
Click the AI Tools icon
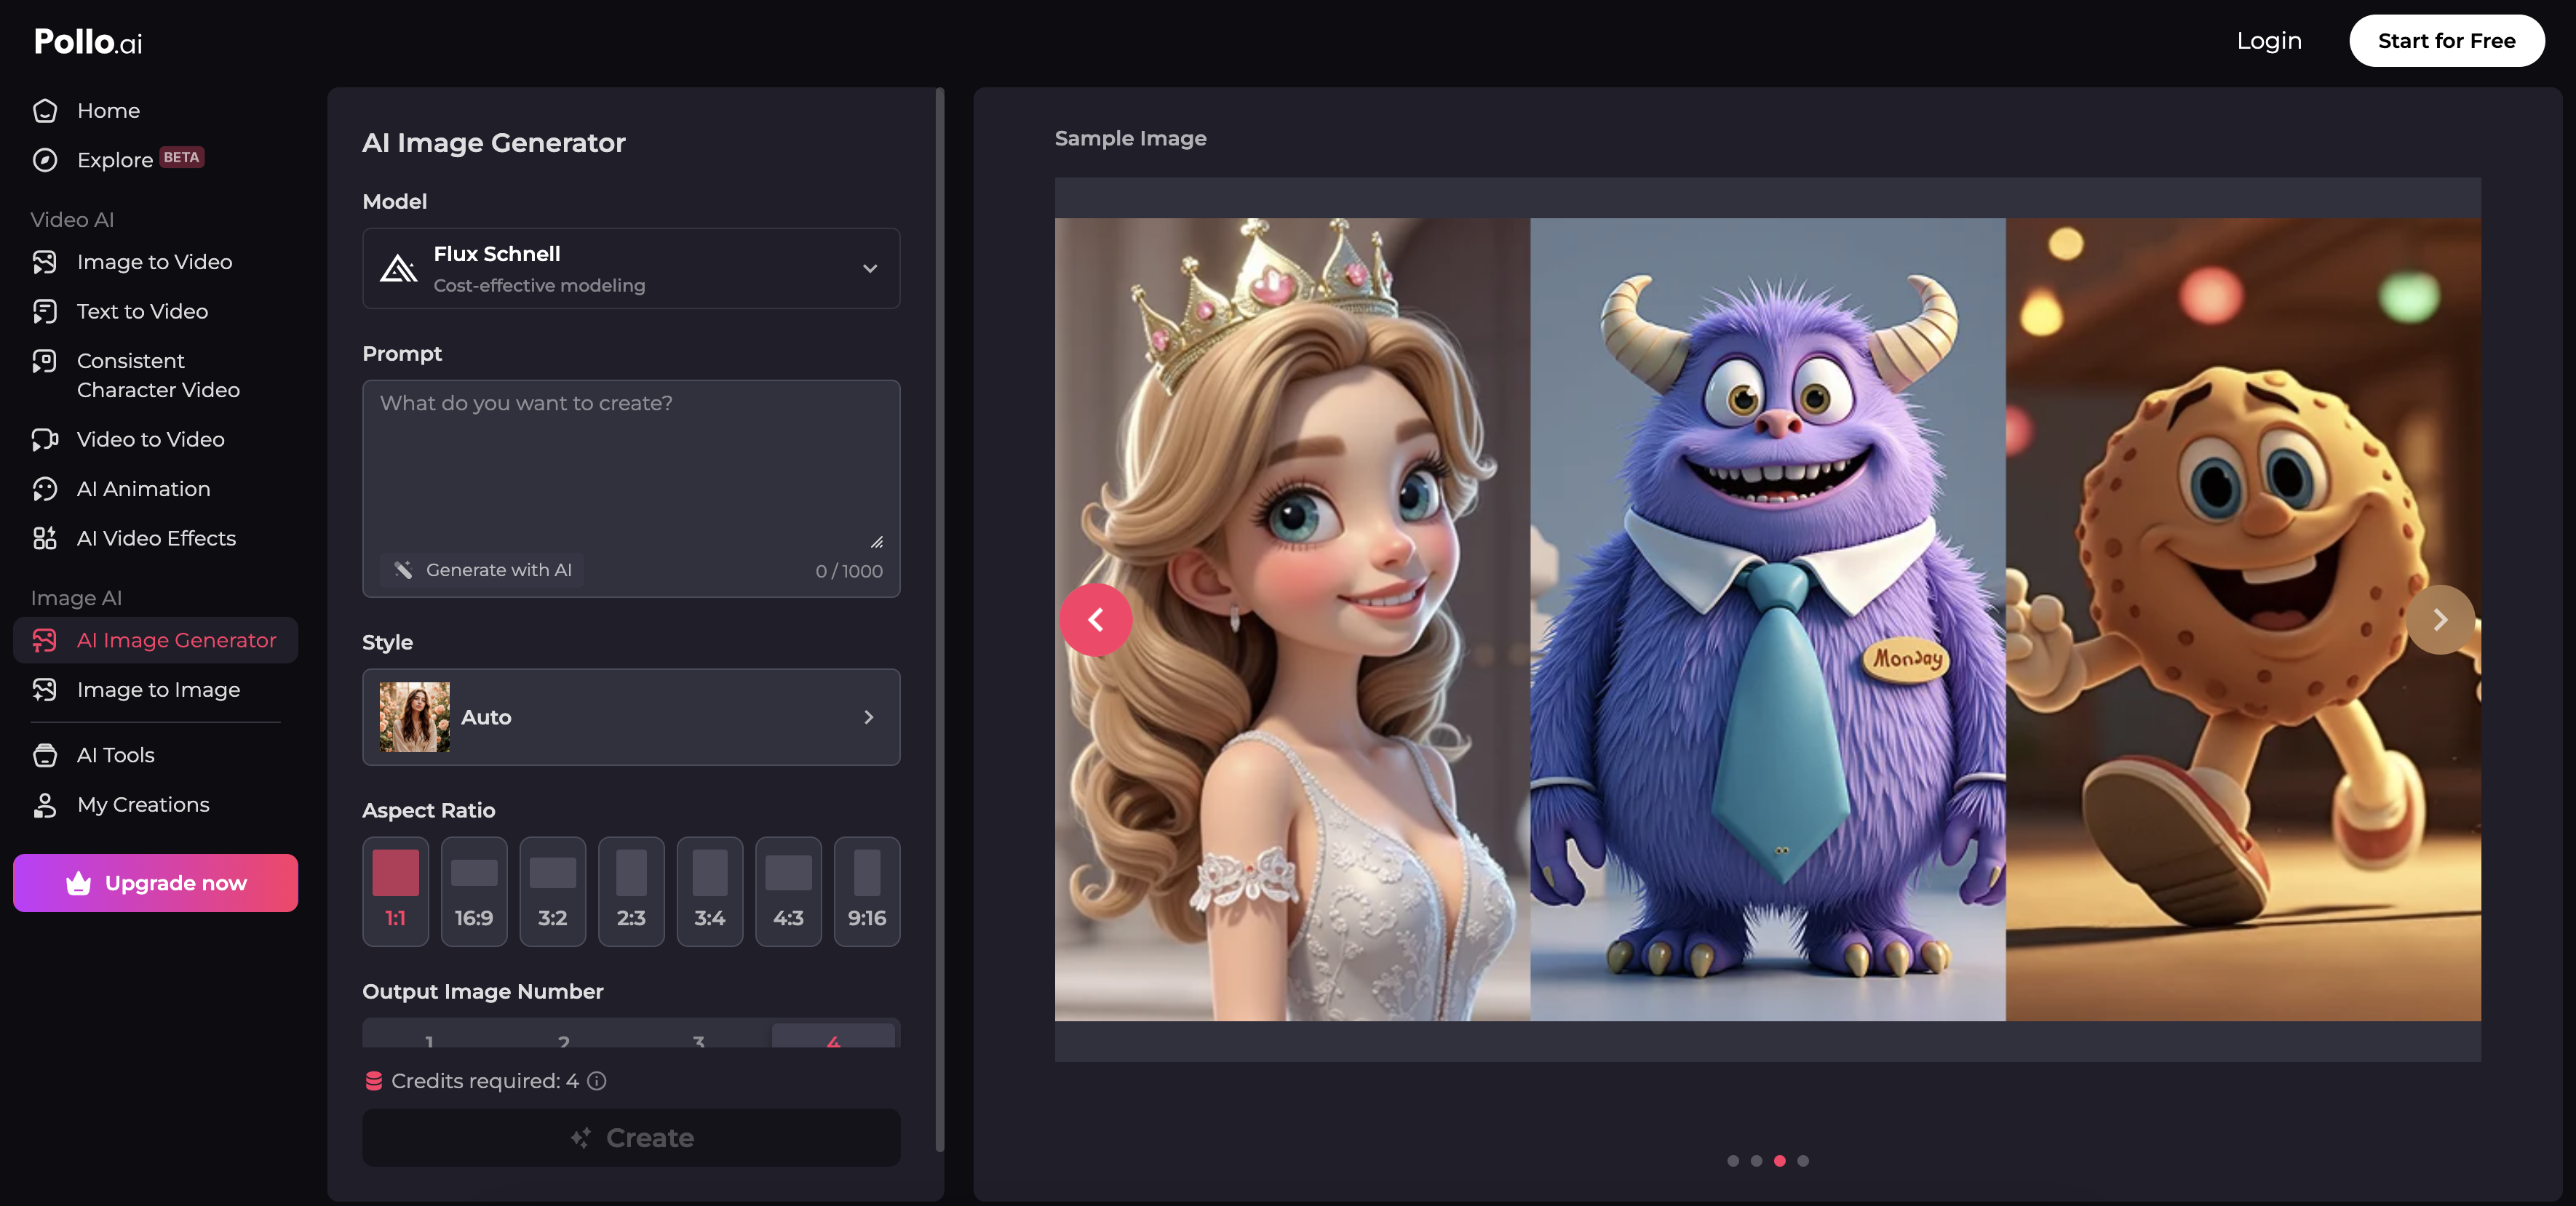pyautogui.click(x=45, y=755)
